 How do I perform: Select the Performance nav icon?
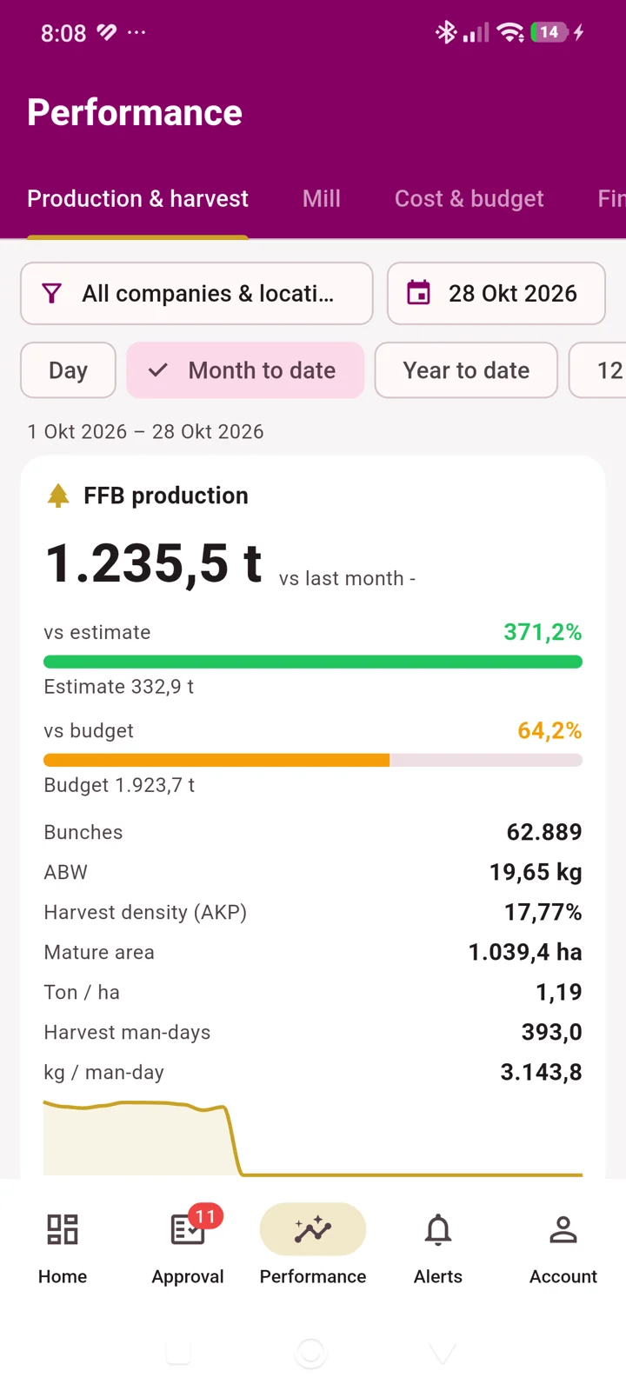click(313, 1229)
